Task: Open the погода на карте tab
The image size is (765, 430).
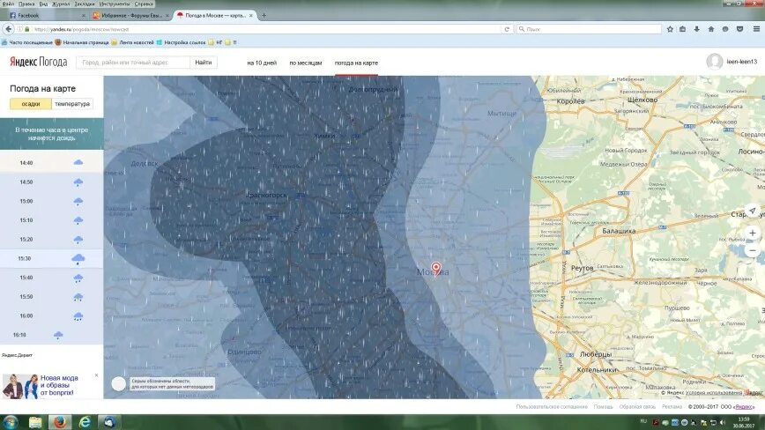Action: 356,63
